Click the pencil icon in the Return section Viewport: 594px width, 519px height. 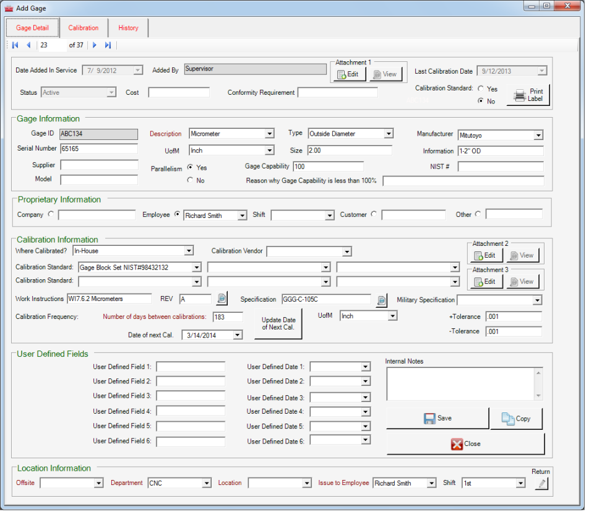coord(541,483)
